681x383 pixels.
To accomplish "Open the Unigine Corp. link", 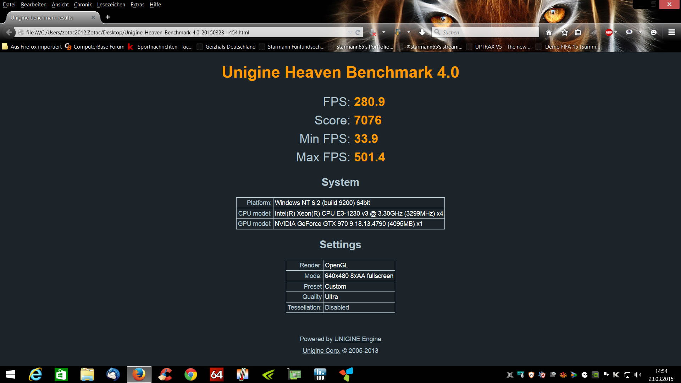I will tap(321, 351).
